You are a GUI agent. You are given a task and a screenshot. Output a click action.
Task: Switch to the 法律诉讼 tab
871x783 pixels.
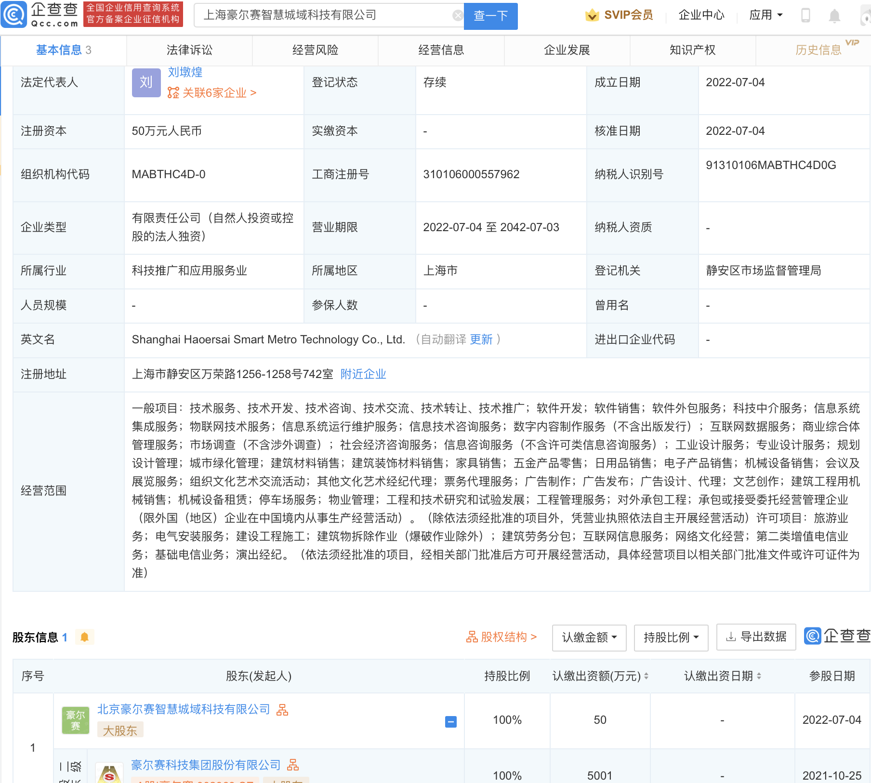tap(189, 50)
